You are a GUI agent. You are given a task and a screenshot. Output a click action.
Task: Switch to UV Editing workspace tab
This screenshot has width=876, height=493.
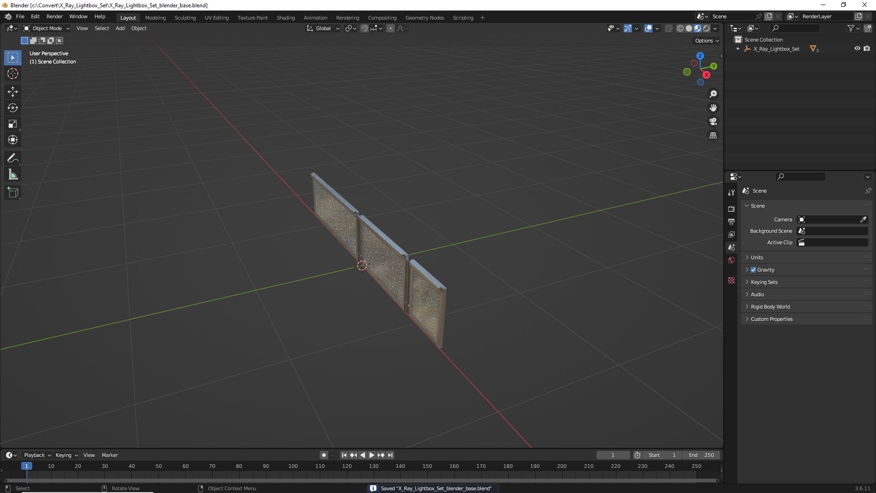(x=217, y=18)
